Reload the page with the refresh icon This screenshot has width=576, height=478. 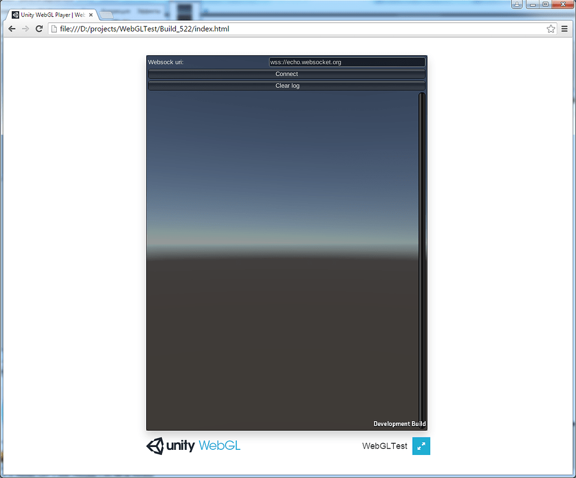pyautogui.click(x=39, y=29)
